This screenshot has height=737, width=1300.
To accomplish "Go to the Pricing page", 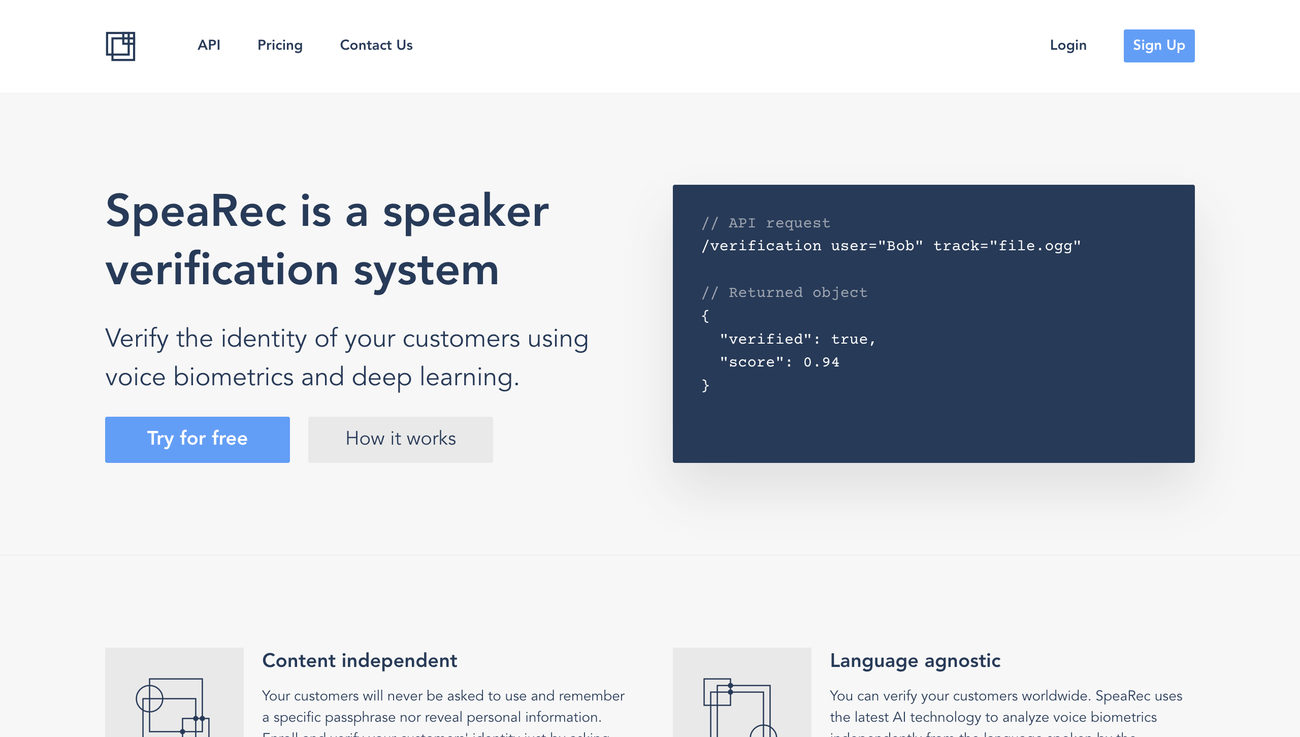I will (280, 45).
